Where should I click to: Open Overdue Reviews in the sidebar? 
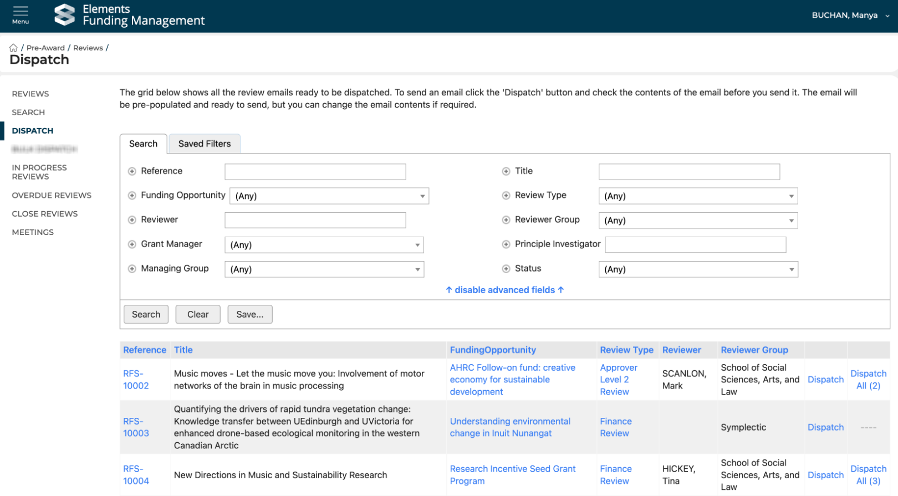52,195
